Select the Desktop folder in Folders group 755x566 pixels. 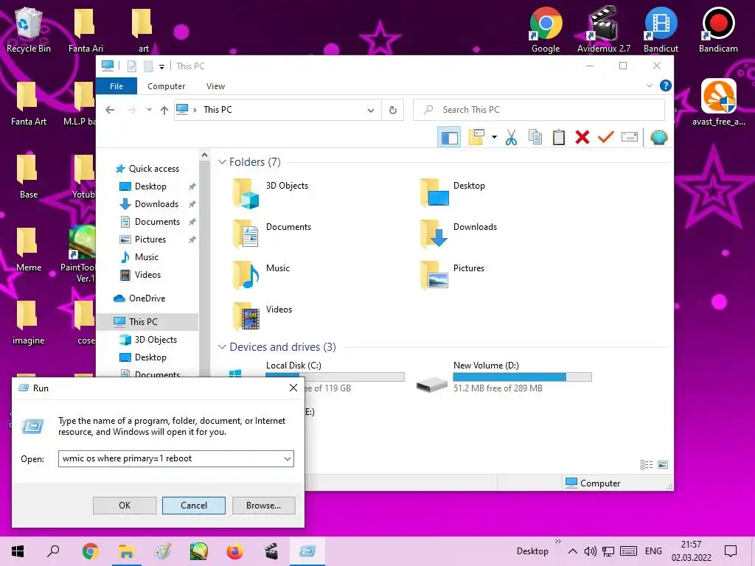click(x=453, y=192)
